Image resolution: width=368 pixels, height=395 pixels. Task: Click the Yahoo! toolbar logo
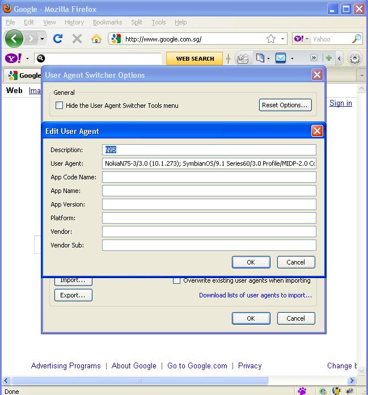pyautogui.click(x=14, y=58)
